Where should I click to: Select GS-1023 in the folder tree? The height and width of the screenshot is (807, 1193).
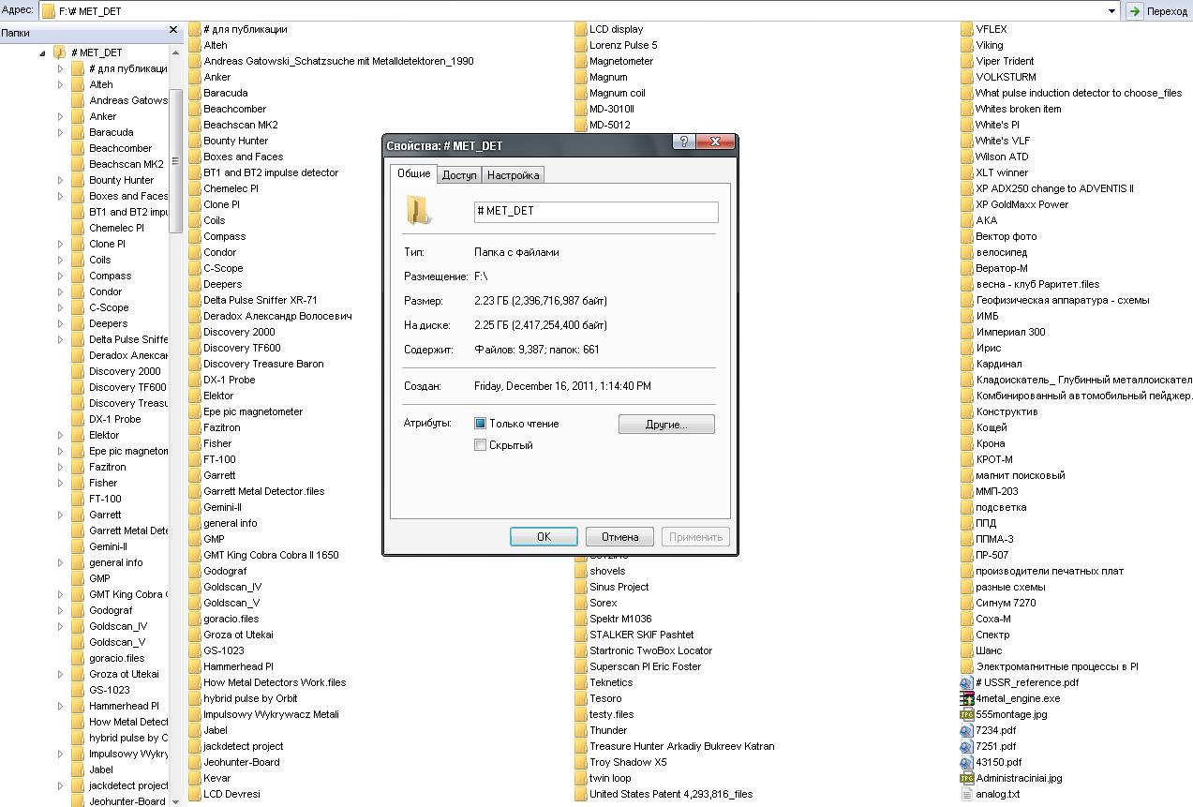coord(109,690)
